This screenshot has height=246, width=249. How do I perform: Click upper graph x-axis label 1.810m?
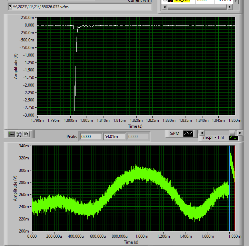[x=103, y=120]
